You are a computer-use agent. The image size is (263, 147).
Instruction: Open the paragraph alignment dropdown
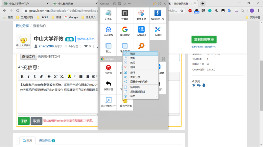95,76
